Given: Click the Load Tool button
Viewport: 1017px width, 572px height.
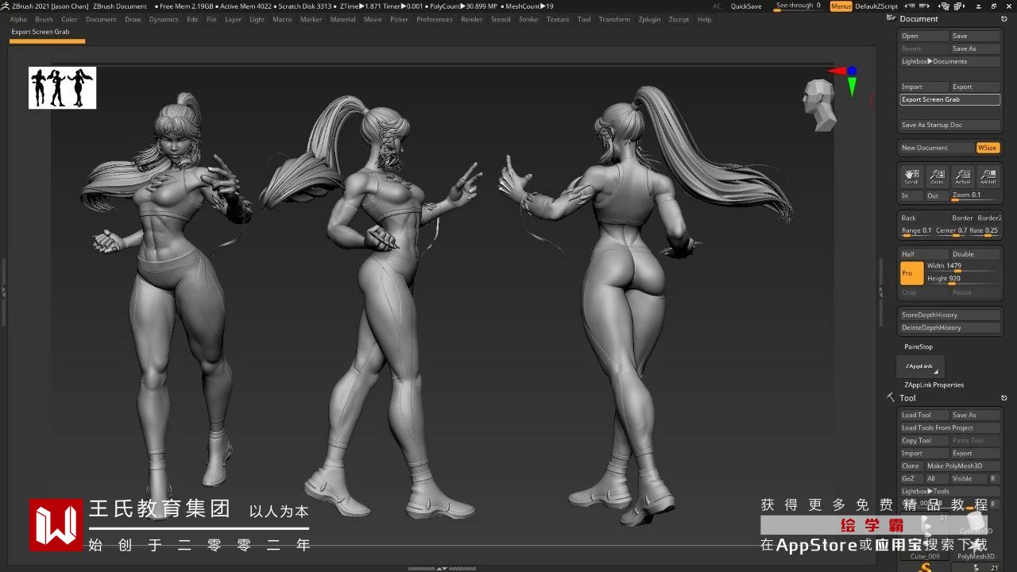Looking at the screenshot, I should click(924, 415).
